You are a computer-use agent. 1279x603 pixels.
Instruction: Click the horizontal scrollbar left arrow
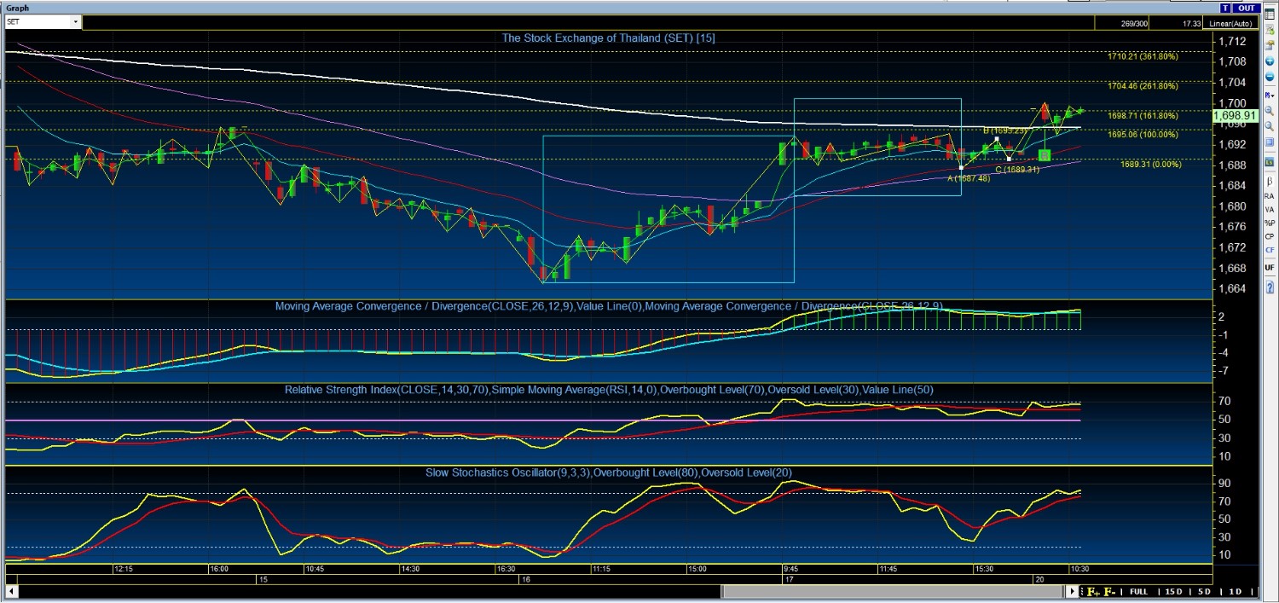tap(10, 591)
